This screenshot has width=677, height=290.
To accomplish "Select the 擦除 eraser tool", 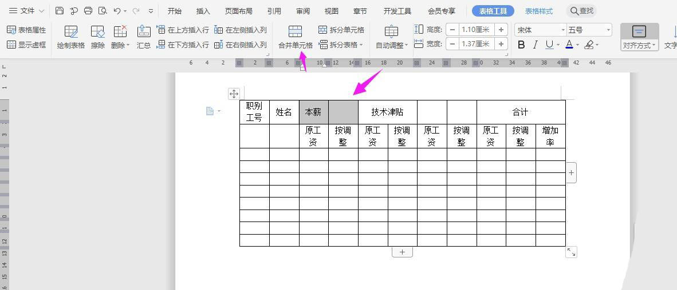I will pyautogui.click(x=98, y=37).
